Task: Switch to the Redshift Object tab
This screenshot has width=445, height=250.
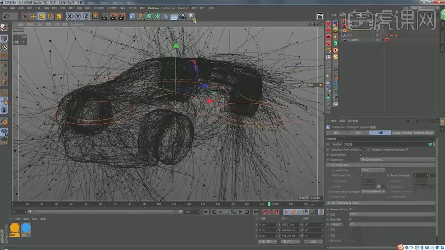Action: (x=423, y=133)
